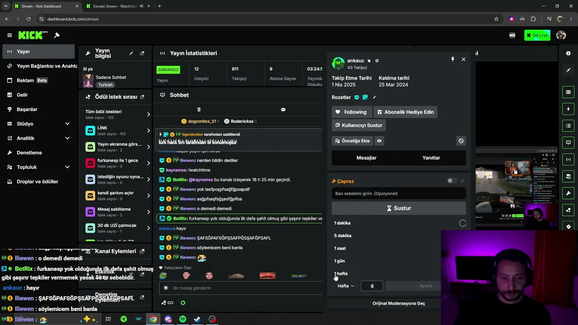This screenshot has width=578, height=325.
Task: Open the emote picker beside message box
Action: pyautogui.click(x=166, y=288)
